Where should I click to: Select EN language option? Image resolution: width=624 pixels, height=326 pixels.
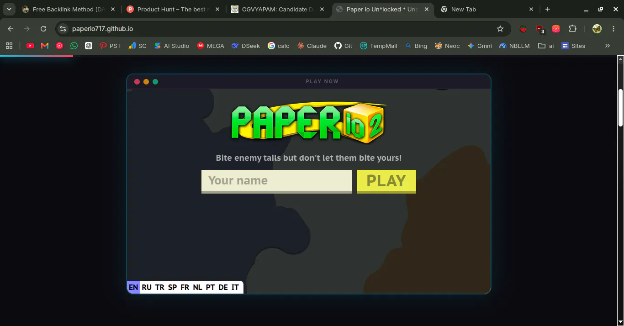133,287
